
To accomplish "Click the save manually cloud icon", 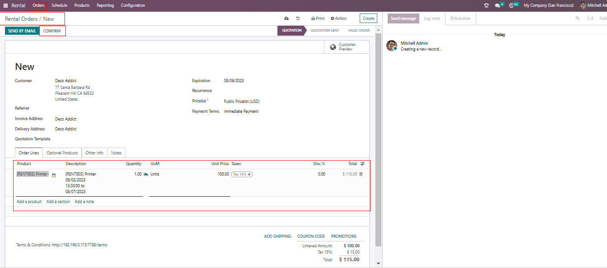I will pyautogui.click(x=286, y=18).
